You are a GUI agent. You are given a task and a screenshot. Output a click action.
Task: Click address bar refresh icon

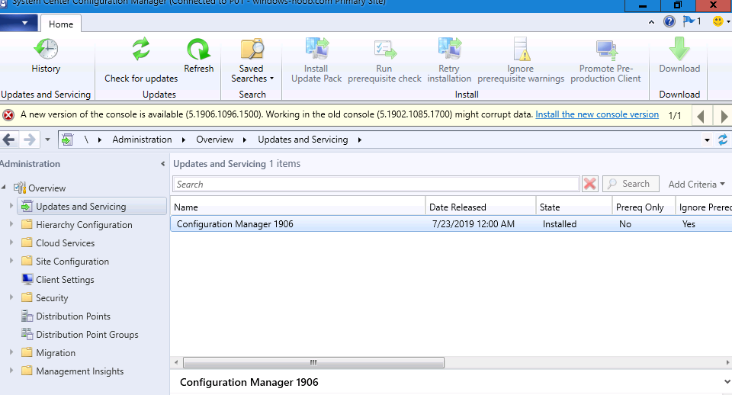click(723, 140)
